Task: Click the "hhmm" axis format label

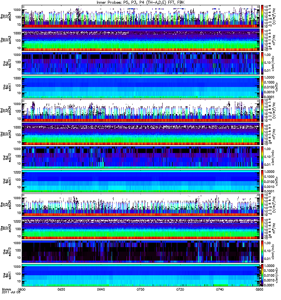Action: pos(6,289)
